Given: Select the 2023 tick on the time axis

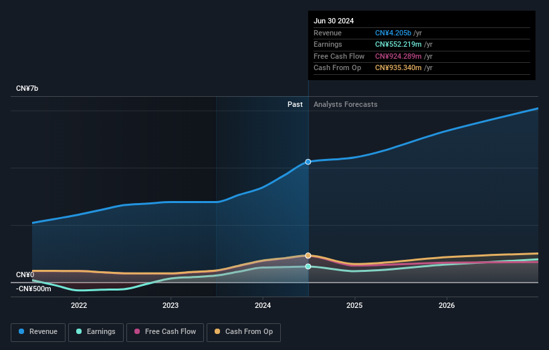Looking at the screenshot, I should [x=171, y=306].
